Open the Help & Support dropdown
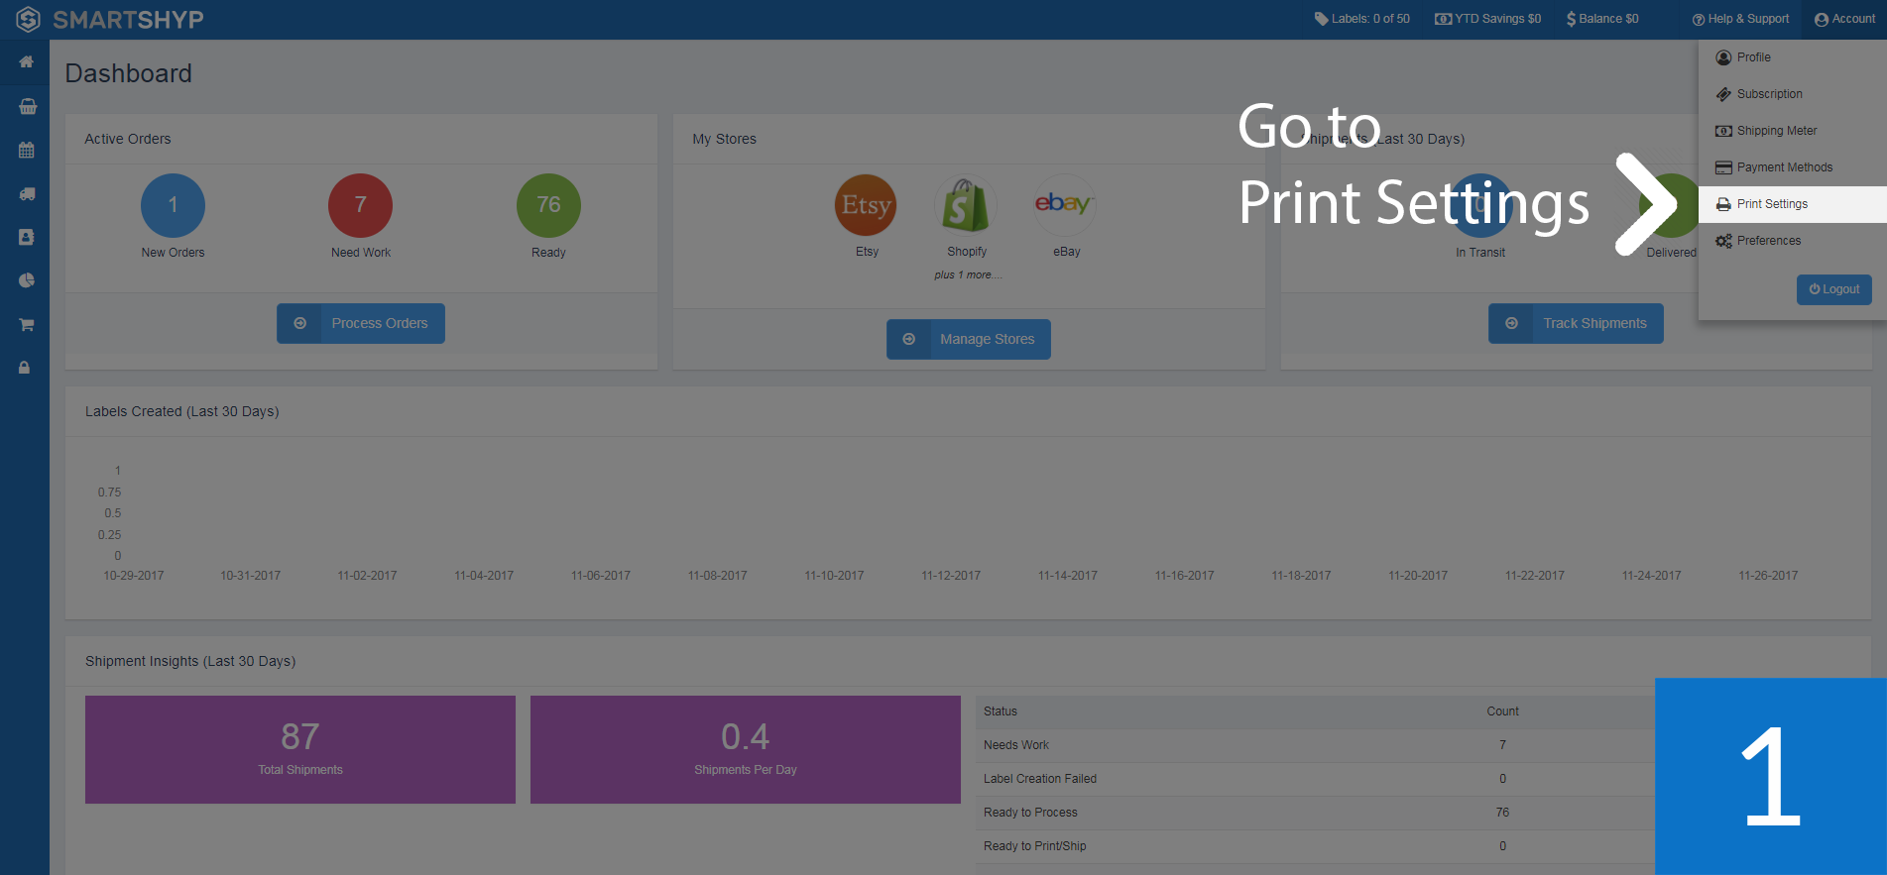This screenshot has height=875, width=1887. coord(1740,19)
